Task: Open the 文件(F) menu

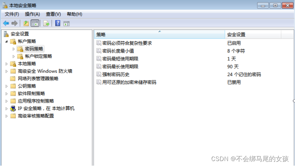Action: pos(12,14)
